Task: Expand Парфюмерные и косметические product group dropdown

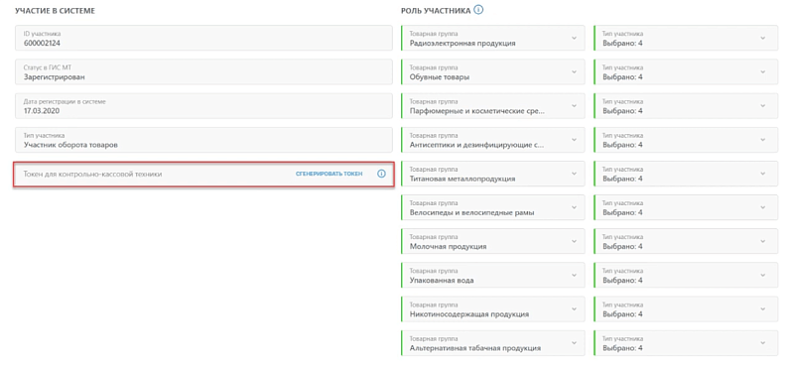Action: (493, 106)
